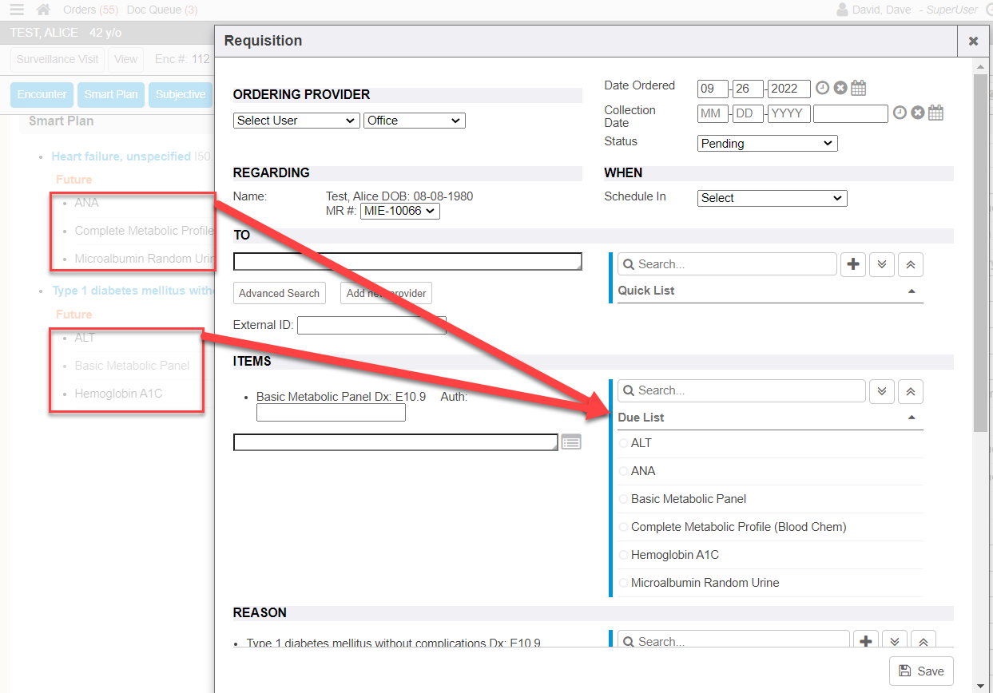The height and width of the screenshot is (693, 993).
Task: Click the plus icon in the TO section
Action: click(853, 264)
